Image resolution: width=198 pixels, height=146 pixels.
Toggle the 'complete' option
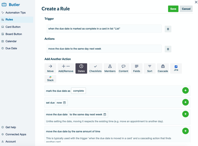(x=78, y=91)
